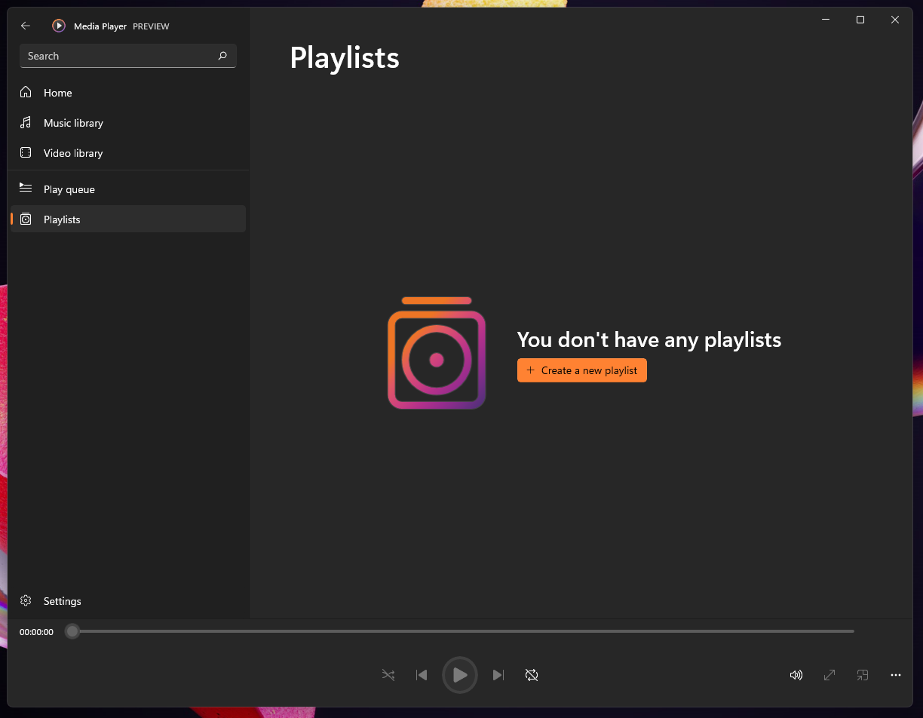Click the Playlists disc icon in sidebar
The width and height of the screenshot is (923, 718).
26,219
